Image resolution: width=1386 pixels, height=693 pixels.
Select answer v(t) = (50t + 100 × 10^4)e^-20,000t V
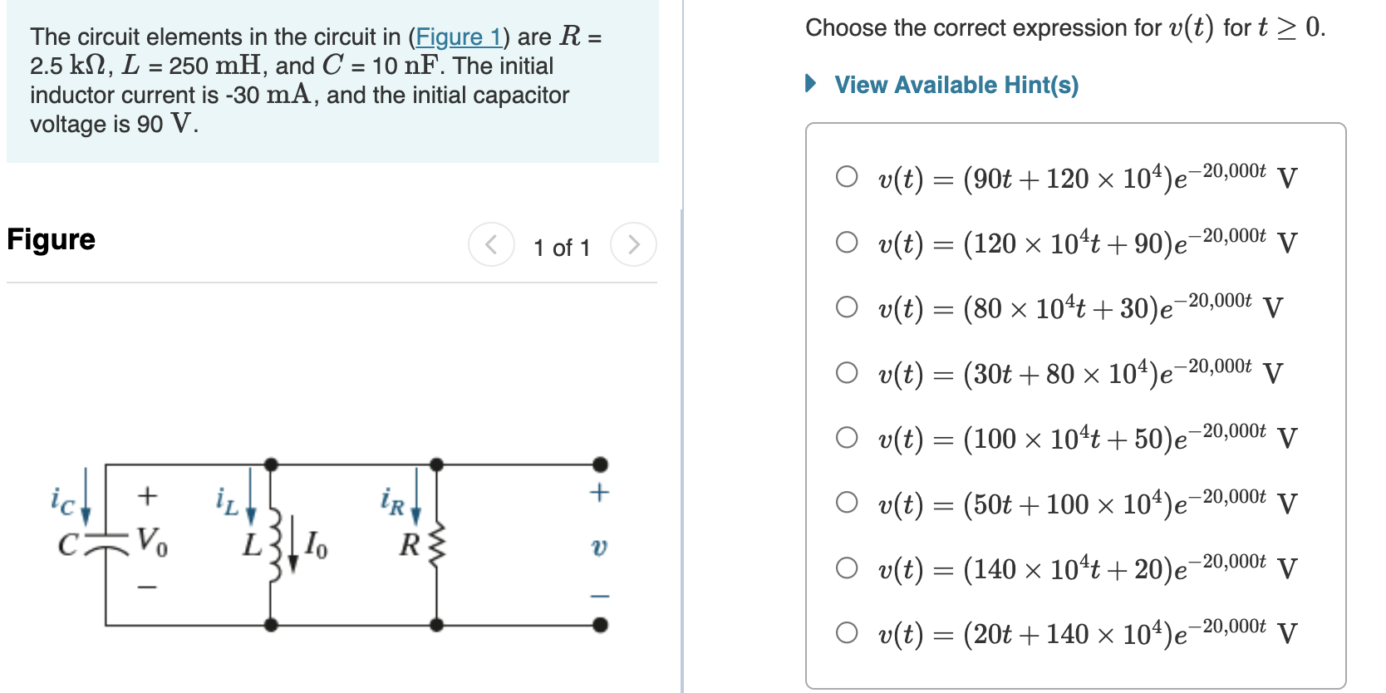pos(847,503)
